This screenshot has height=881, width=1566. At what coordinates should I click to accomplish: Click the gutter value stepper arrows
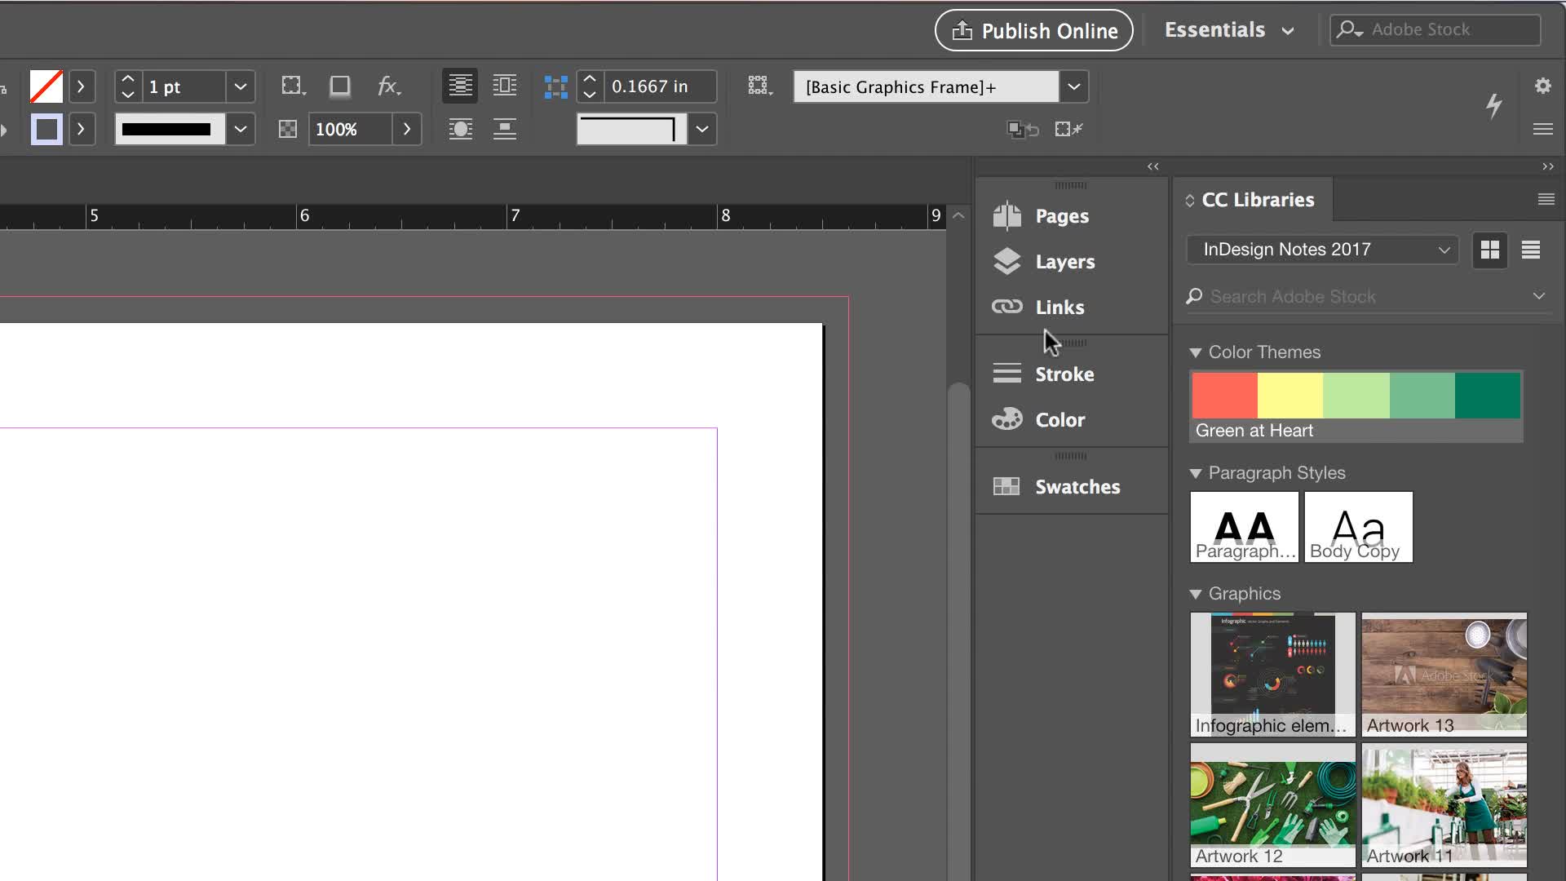pos(591,86)
